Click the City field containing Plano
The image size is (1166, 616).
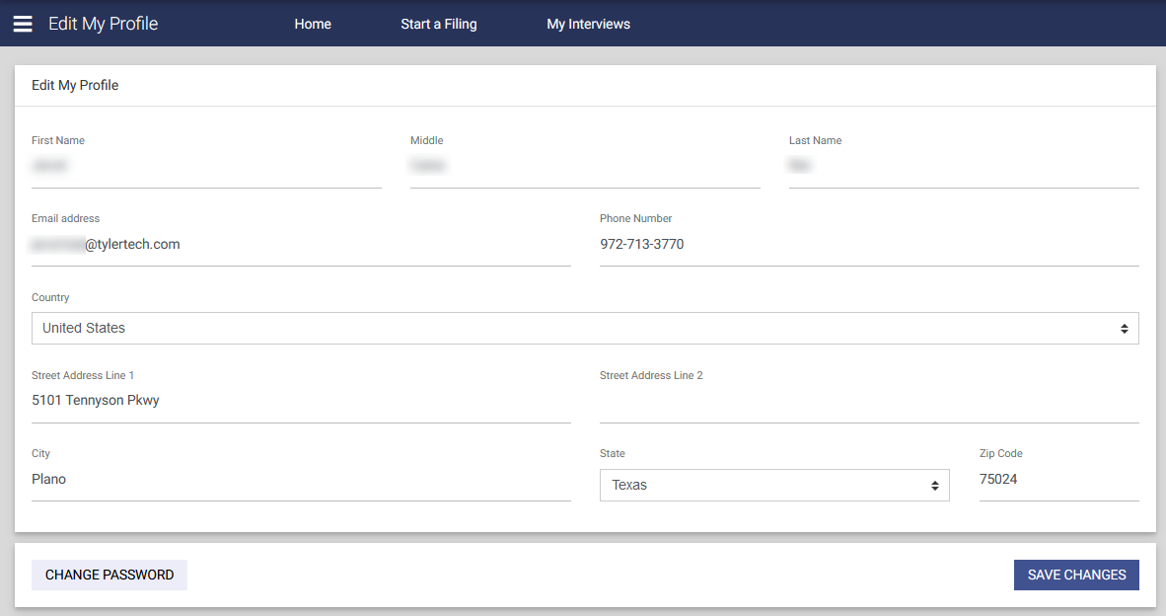click(301, 479)
